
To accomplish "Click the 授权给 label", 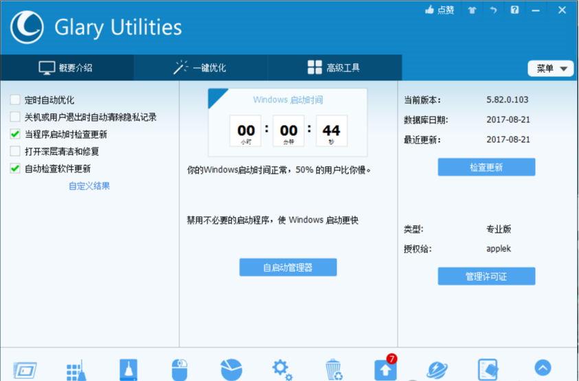I will (418, 249).
